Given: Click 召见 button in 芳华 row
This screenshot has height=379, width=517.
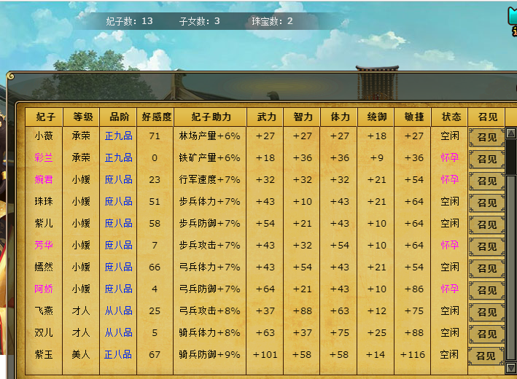Looking at the screenshot, I should [x=486, y=246].
